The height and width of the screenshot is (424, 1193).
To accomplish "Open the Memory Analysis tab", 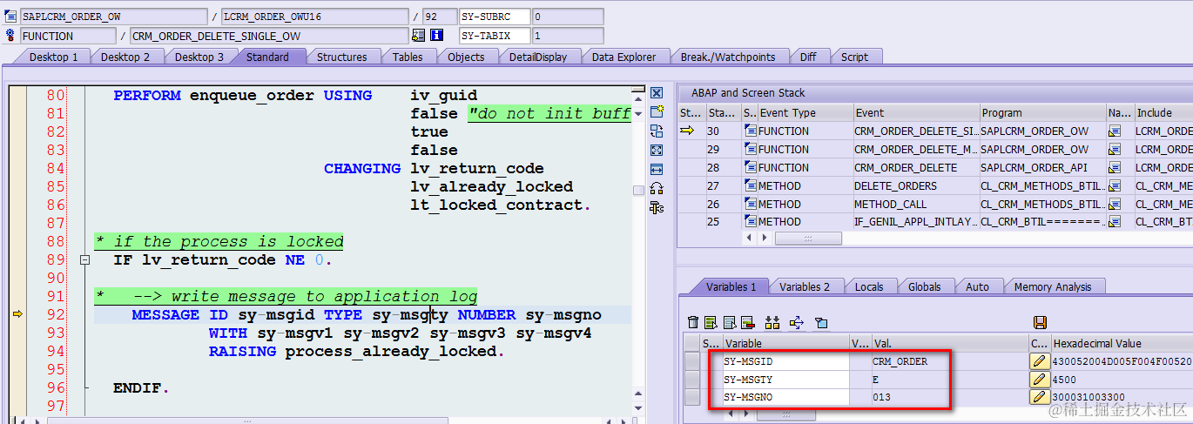I will click(x=1052, y=286).
